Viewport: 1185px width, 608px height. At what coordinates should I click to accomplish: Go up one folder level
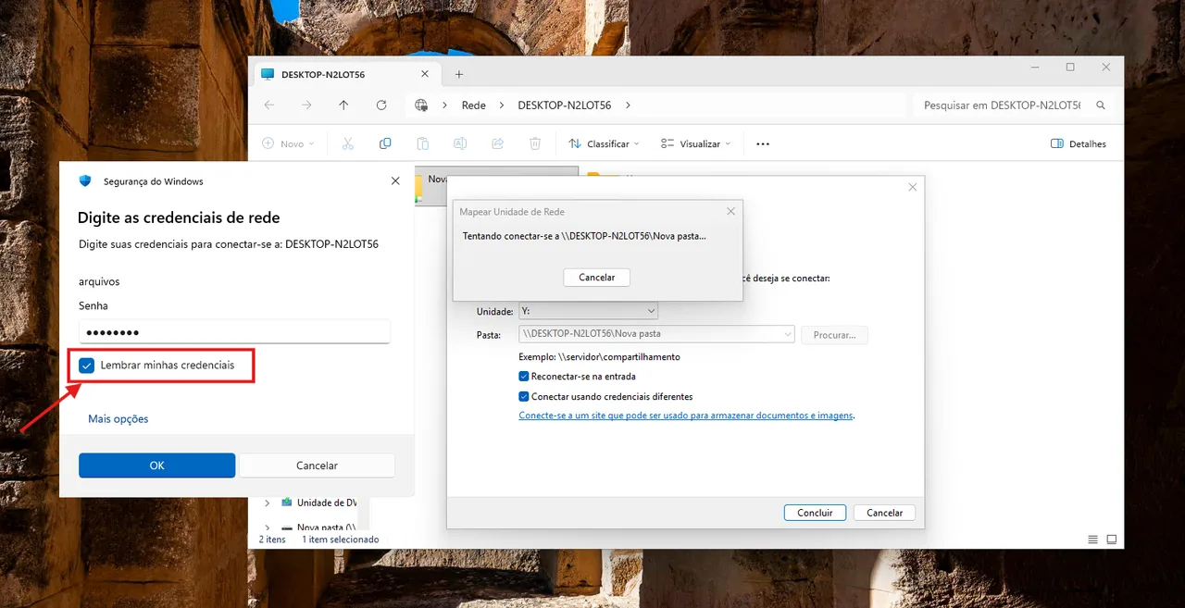click(x=343, y=105)
